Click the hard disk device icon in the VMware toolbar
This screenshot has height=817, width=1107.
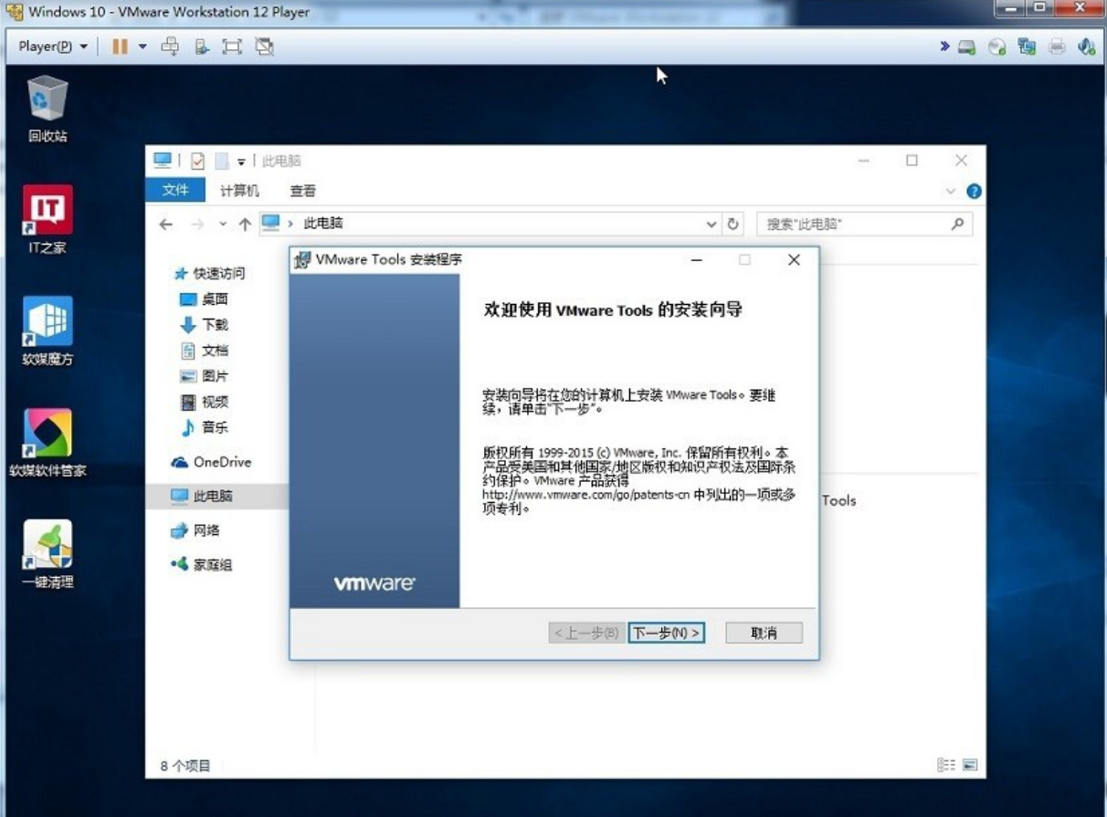[966, 47]
